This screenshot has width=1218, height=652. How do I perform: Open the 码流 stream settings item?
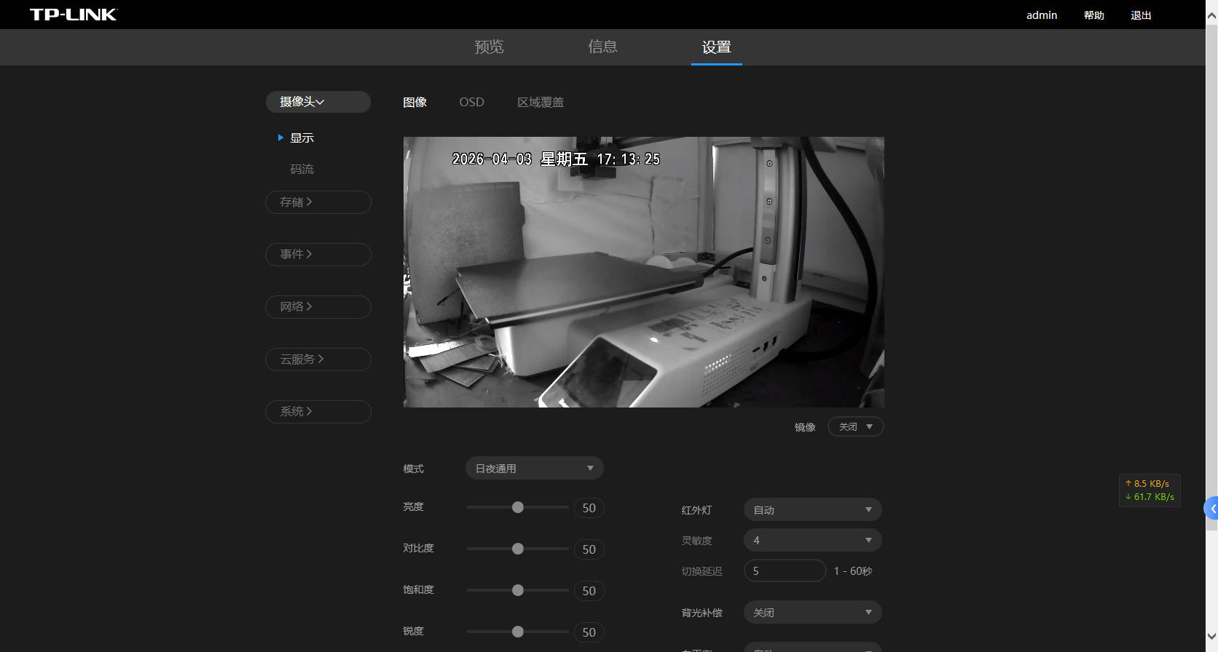click(302, 169)
